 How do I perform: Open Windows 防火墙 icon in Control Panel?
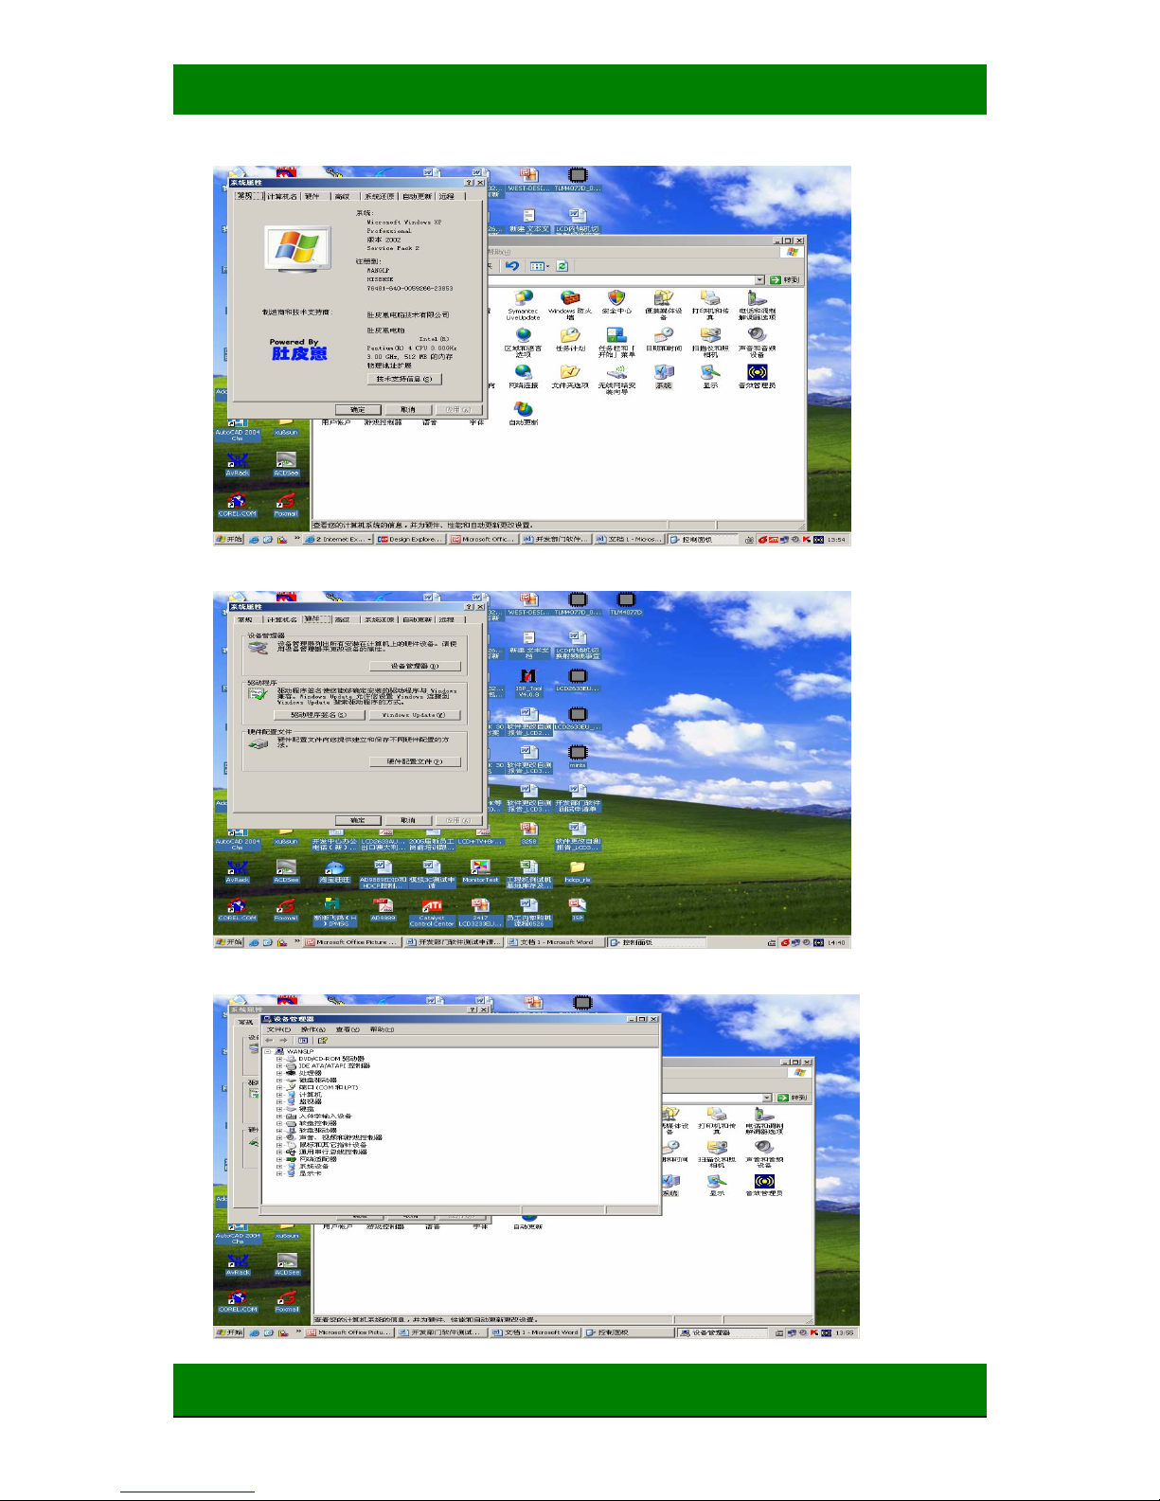pos(570,306)
